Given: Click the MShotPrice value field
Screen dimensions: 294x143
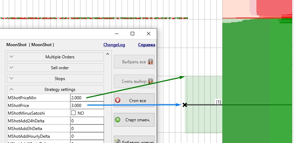Looking at the screenshot, I should 87,105.
